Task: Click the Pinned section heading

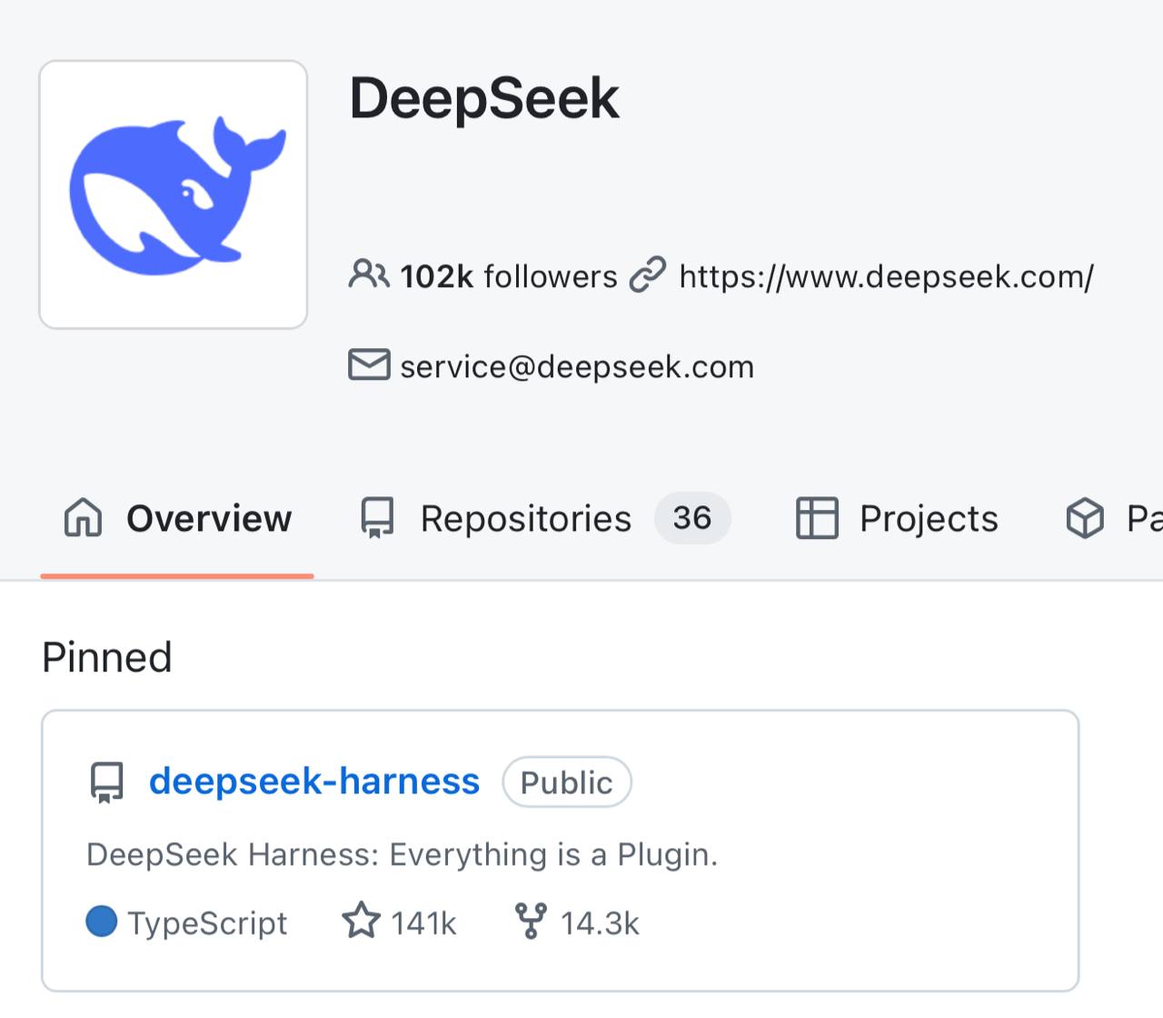Action: click(x=107, y=657)
